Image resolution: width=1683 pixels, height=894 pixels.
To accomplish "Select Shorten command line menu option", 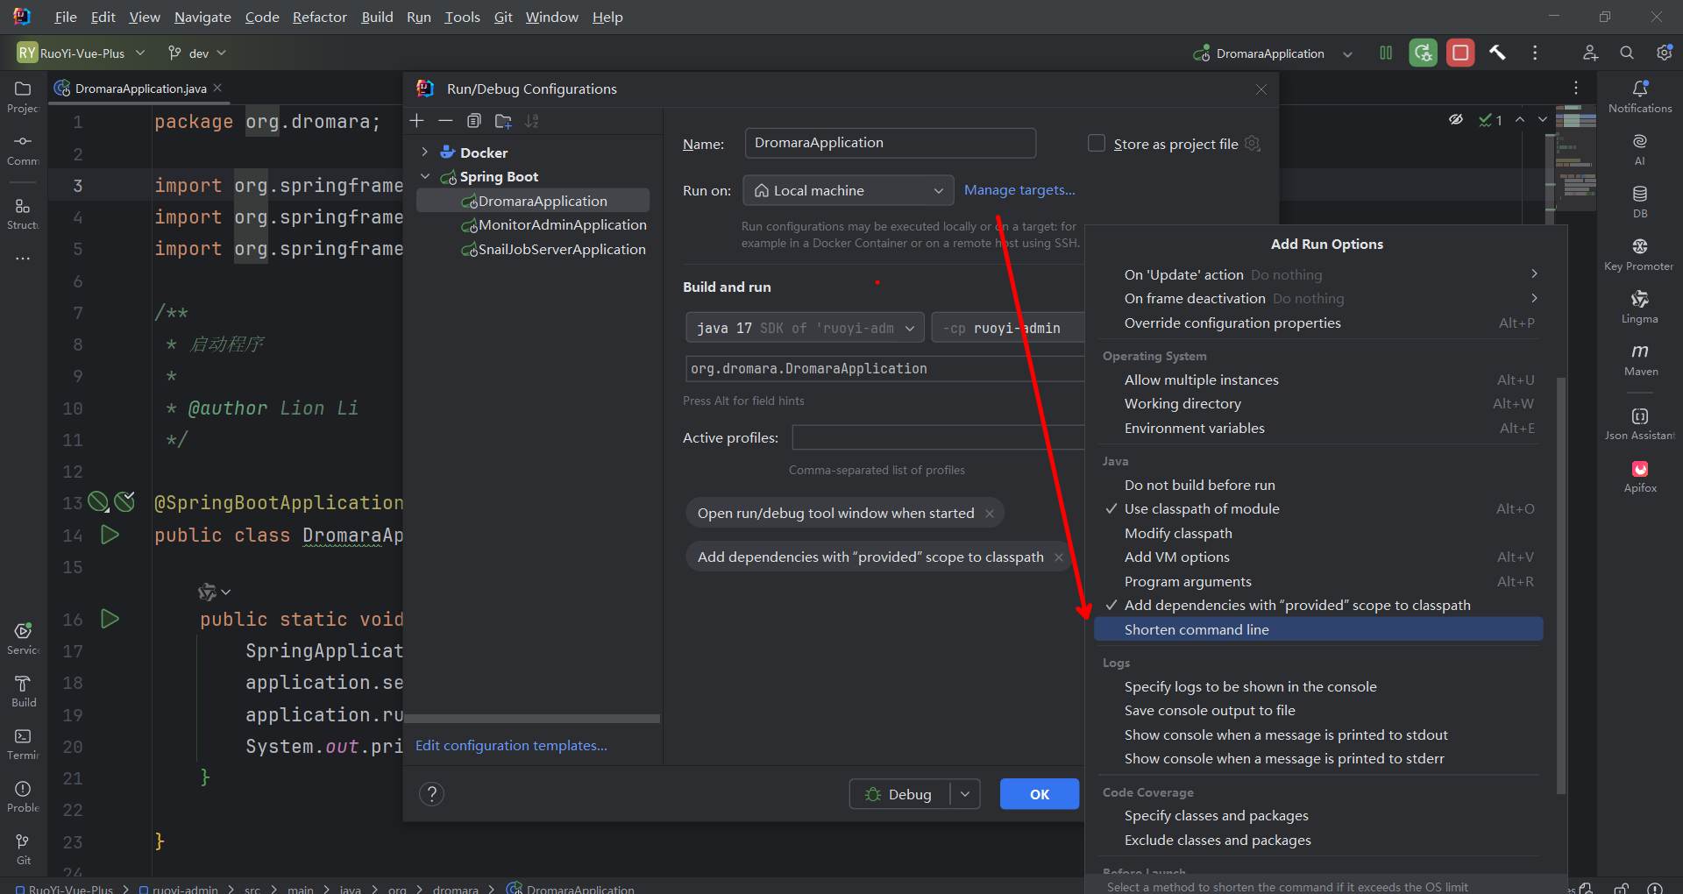I will click(x=1197, y=630).
